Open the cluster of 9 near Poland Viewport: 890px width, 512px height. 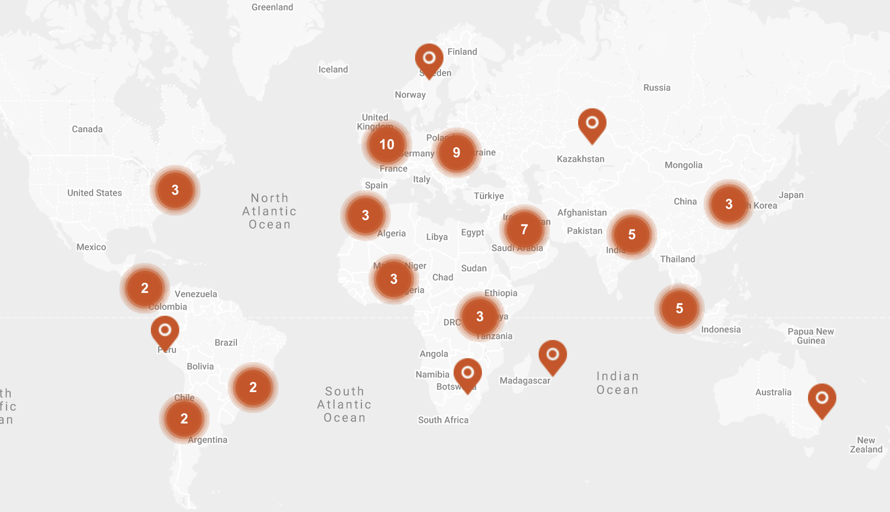click(x=457, y=153)
